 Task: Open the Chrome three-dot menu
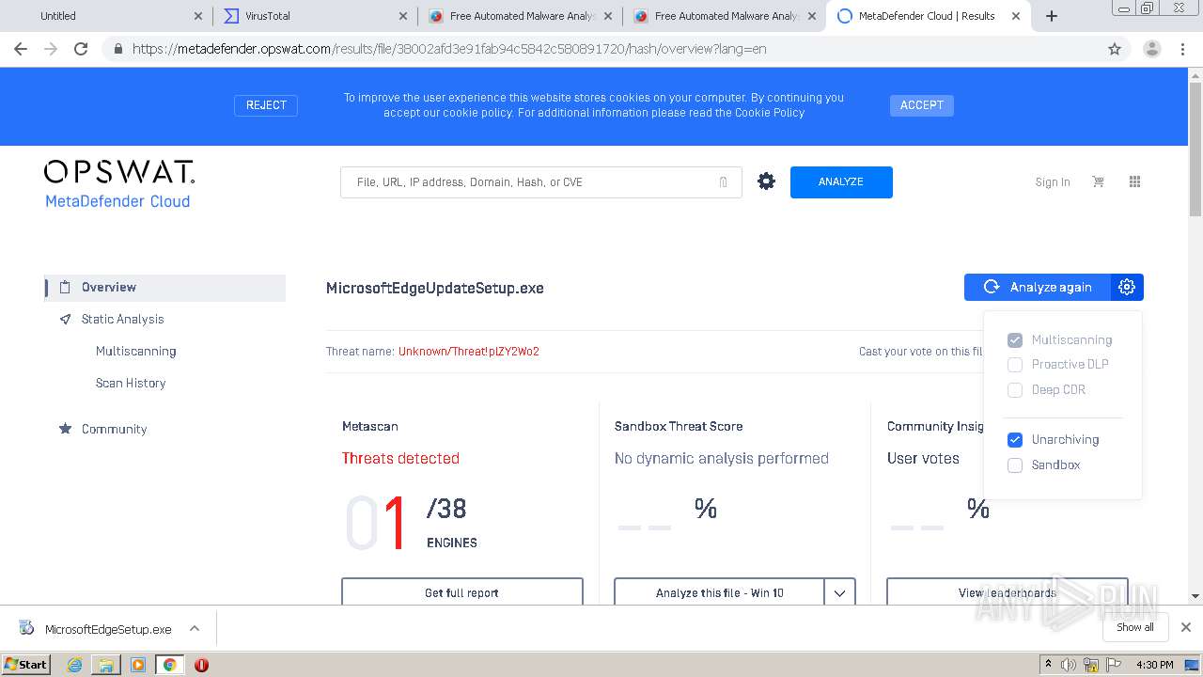pyautogui.click(x=1183, y=49)
